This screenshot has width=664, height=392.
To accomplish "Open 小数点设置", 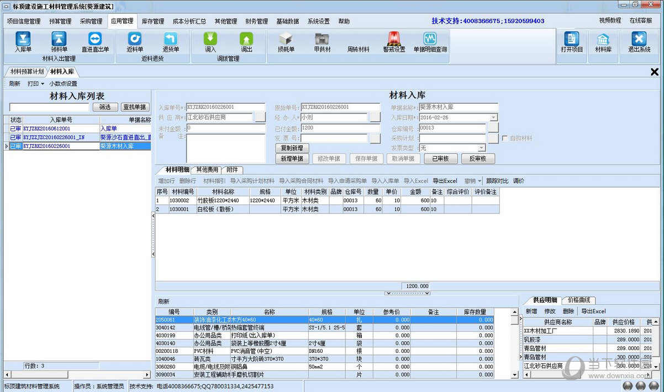I will pyautogui.click(x=63, y=84).
